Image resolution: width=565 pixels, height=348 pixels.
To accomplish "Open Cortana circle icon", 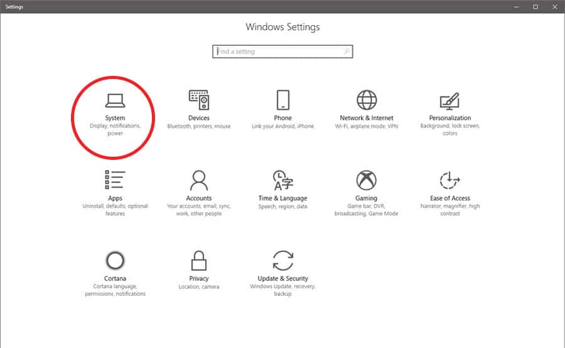I will 115,260.
